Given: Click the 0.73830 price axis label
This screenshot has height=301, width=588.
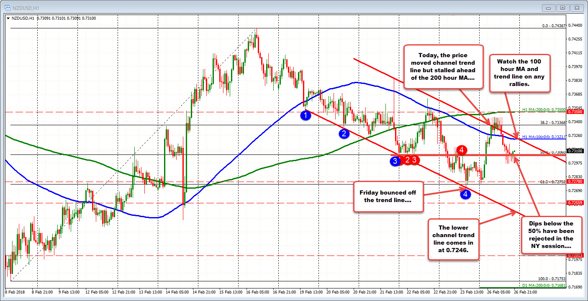Looking at the screenshot, I should point(576,81).
